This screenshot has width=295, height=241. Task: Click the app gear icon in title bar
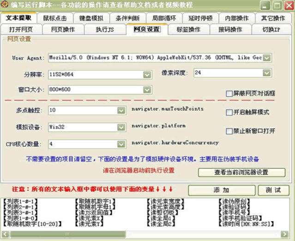coord(5,5)
